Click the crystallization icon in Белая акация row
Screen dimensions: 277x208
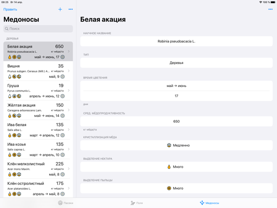[x=19, y=57]
